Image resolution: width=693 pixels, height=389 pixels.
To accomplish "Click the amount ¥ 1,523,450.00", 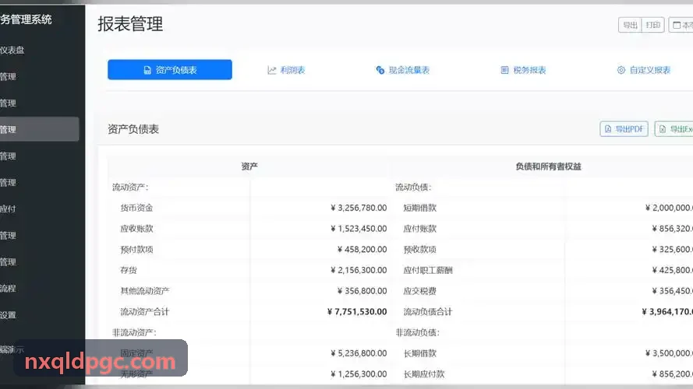I will pos(359,229).
